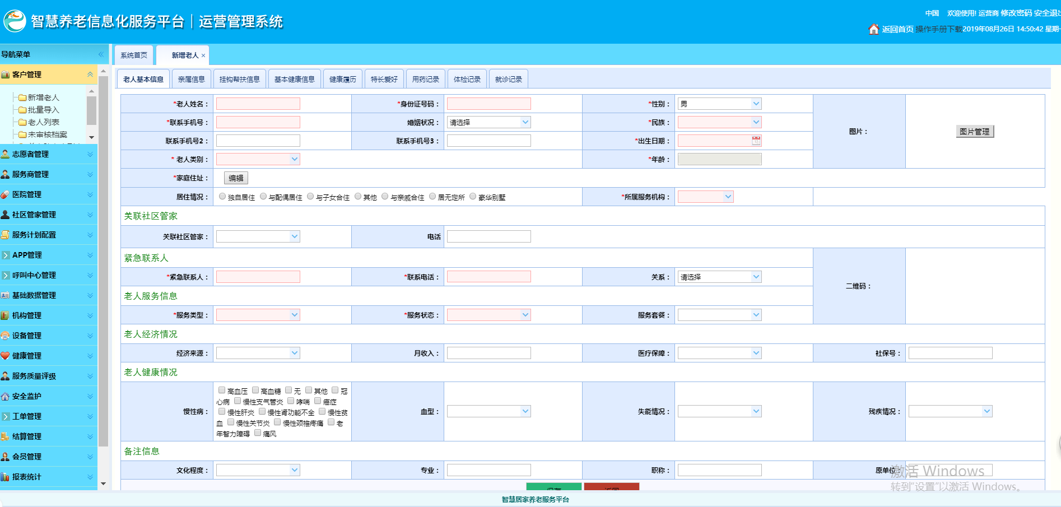Close the 新增老人 tab
Screen dimensions: 1061x507
(x=203, y=55)
